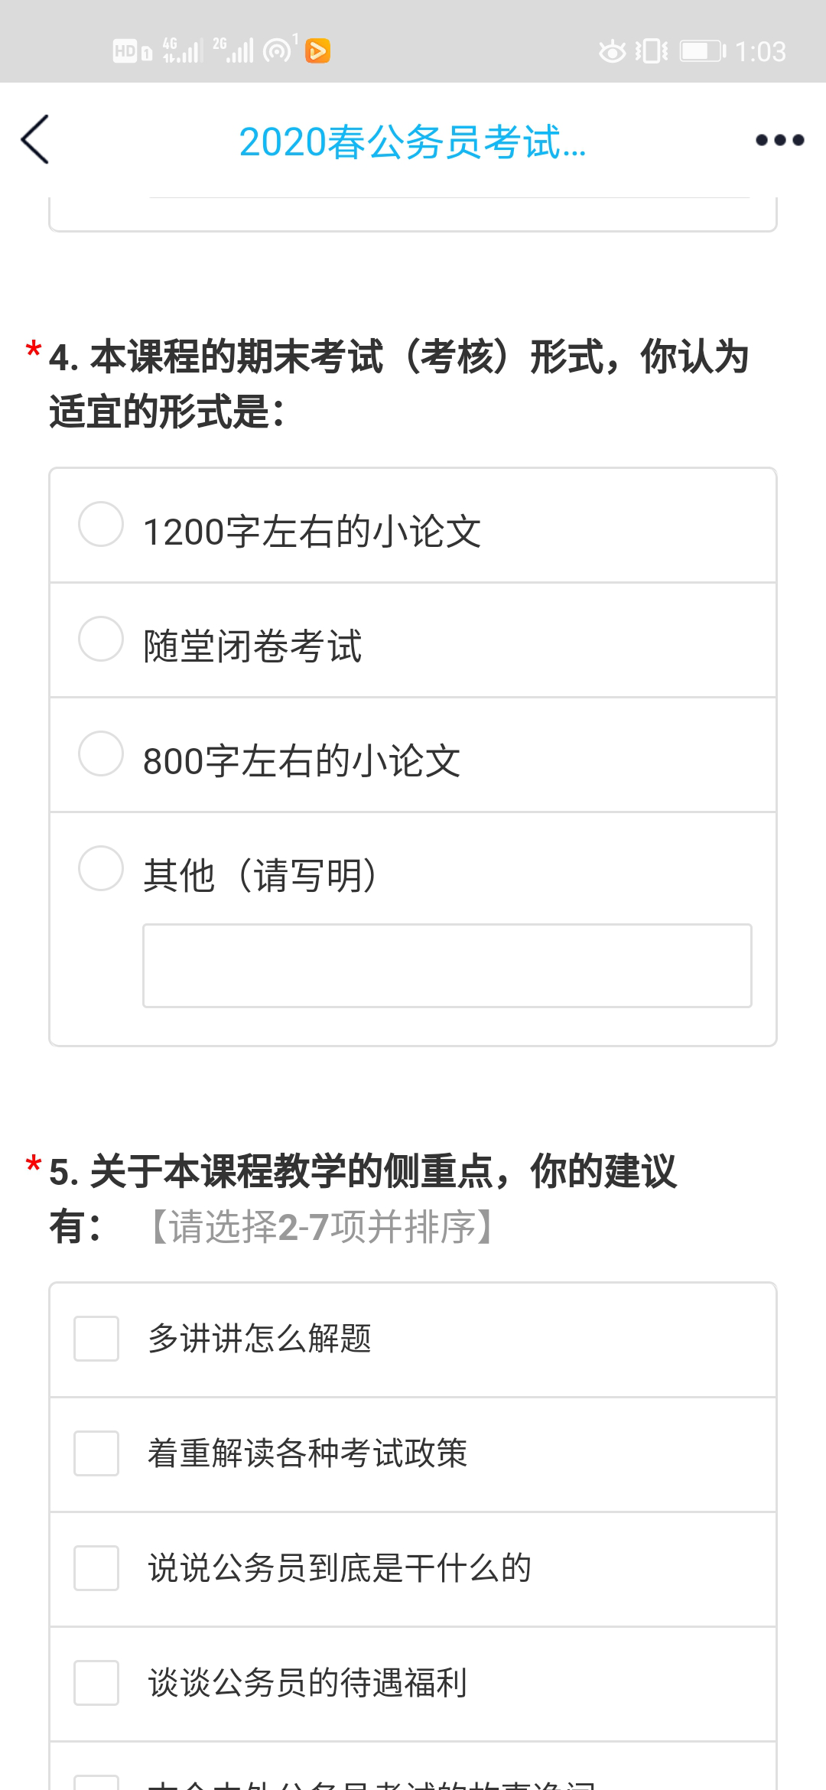Tap the back arrow icon

click(36, 140)
